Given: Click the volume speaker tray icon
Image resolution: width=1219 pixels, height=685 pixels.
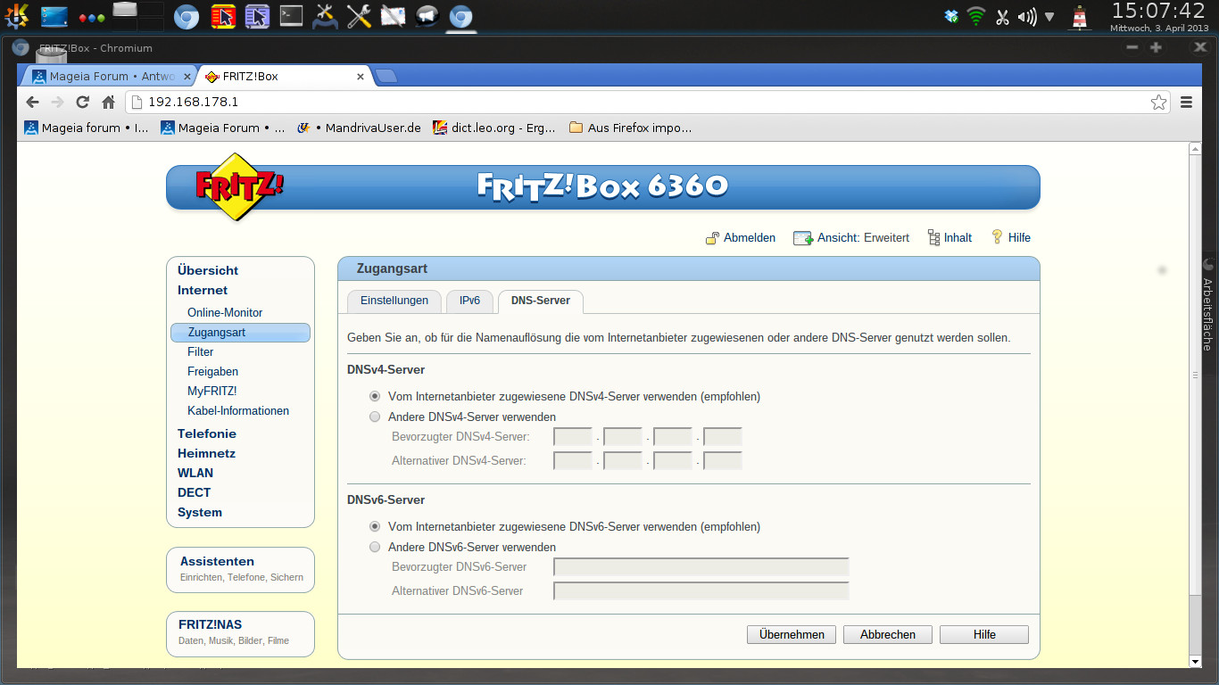Looking at the screenshot, I should tap(1027, 16).
